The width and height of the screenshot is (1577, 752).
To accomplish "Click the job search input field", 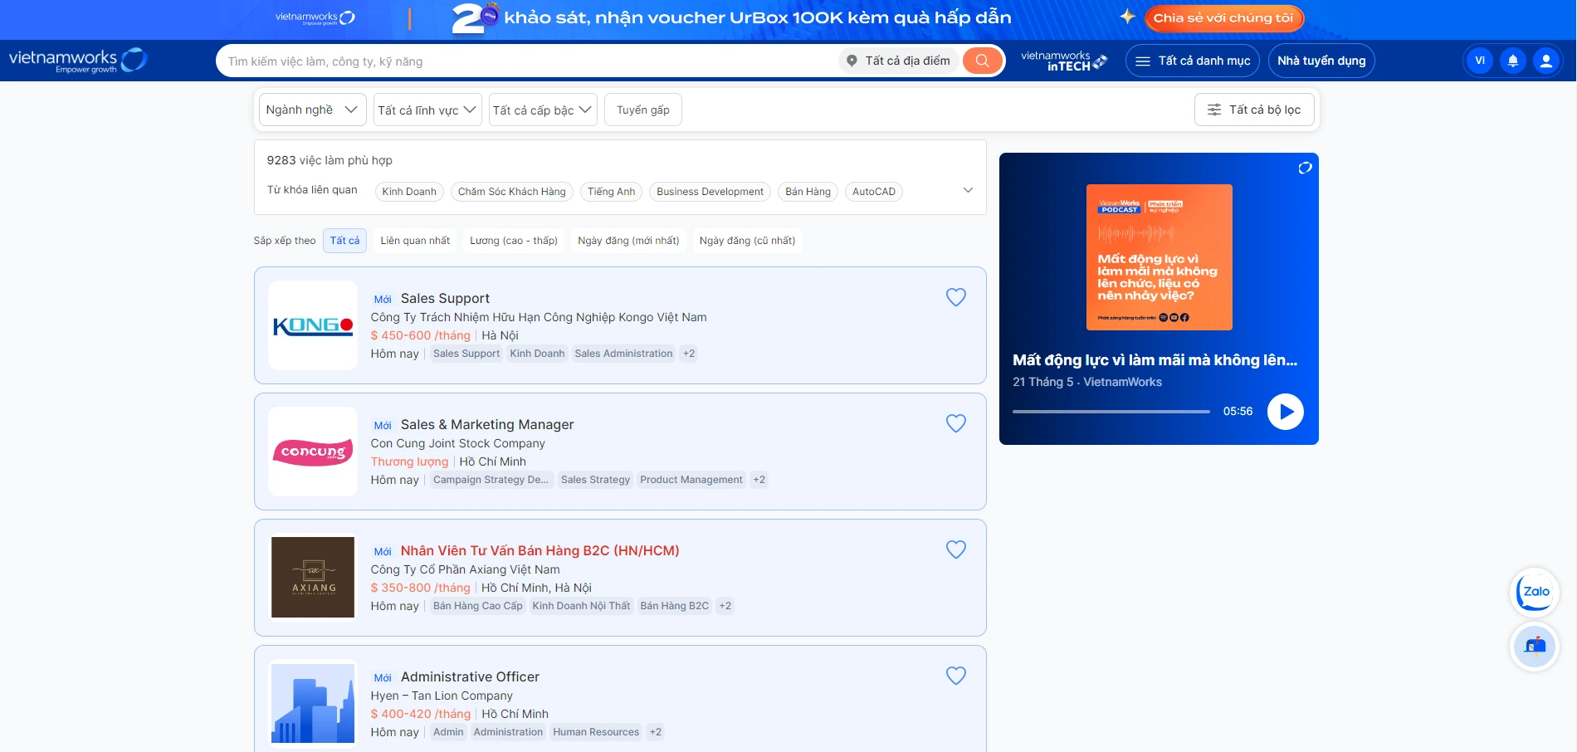I will pyautogui.click(x=528, y=61).
